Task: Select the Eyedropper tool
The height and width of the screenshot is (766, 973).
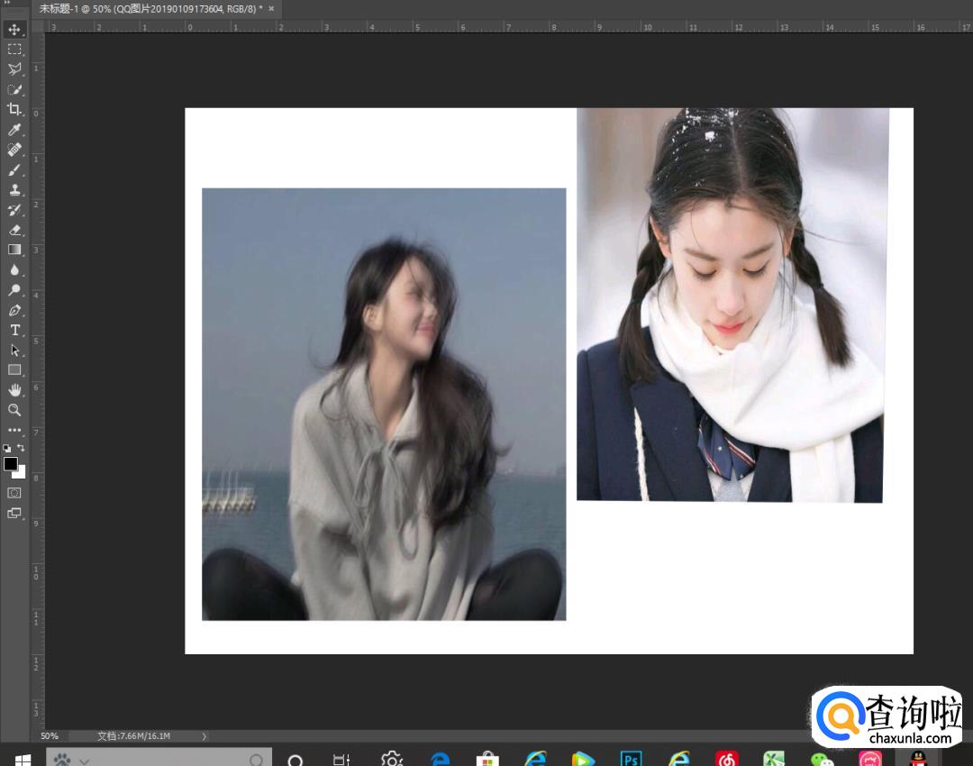Action: 14,130
